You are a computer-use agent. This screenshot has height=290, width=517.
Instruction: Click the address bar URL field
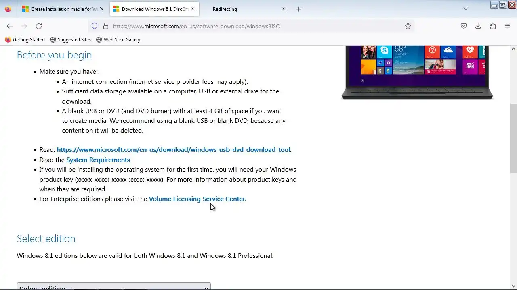250,26
